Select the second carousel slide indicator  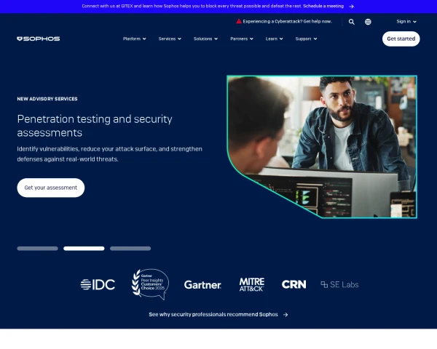point(84,248)
